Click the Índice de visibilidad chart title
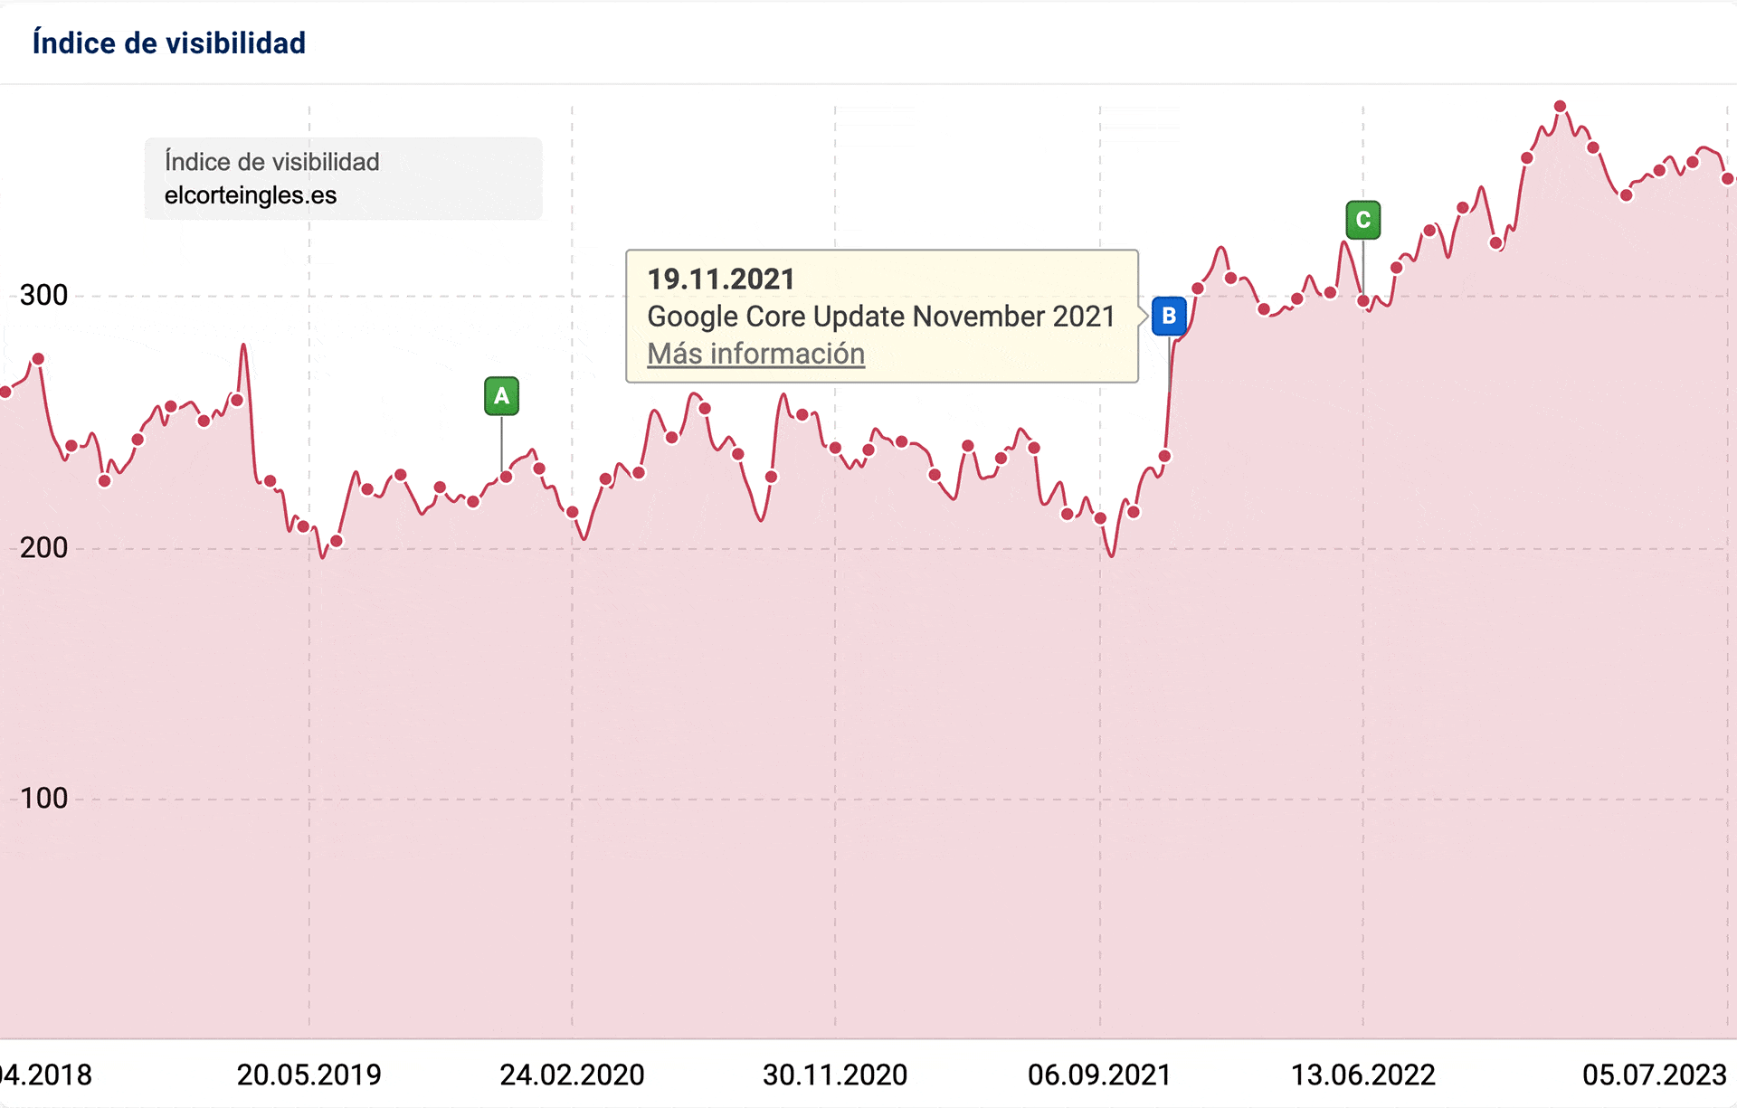1737x1108 pixels. click(x=169, y=43)
